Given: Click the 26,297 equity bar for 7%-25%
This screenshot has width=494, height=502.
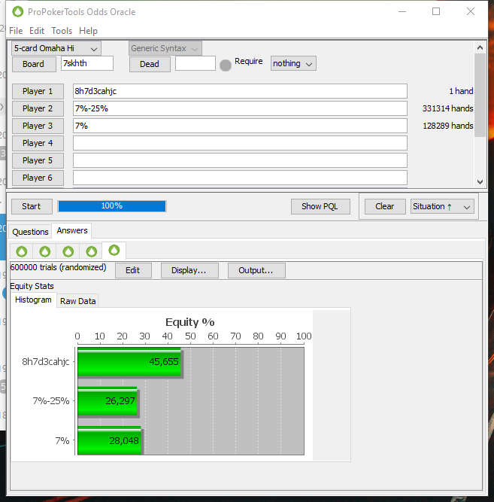Looking at the screenshot, I should click(x=108, y=401).
